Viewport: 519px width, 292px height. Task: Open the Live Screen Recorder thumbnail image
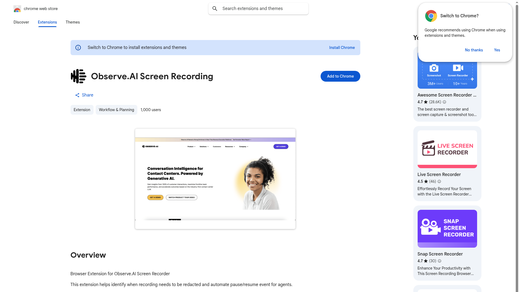(447, 149)
